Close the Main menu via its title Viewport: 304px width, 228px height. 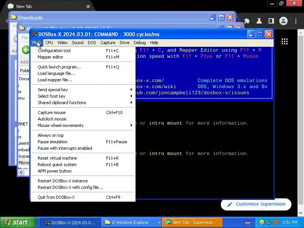(36, 43)
